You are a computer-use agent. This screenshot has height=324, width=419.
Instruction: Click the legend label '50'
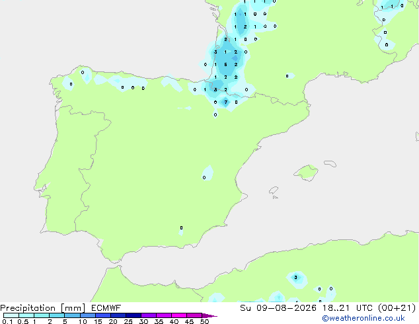204,321
